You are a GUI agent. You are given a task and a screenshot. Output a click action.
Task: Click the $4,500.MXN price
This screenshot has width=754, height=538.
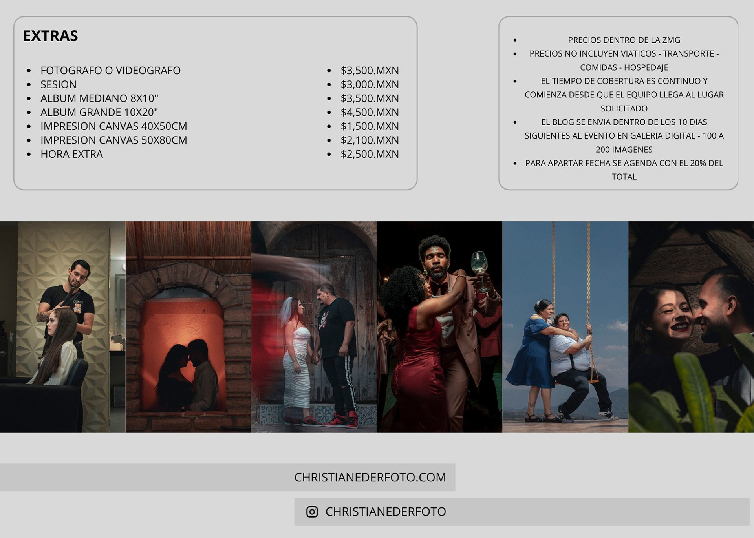click(x=370, y=112)
